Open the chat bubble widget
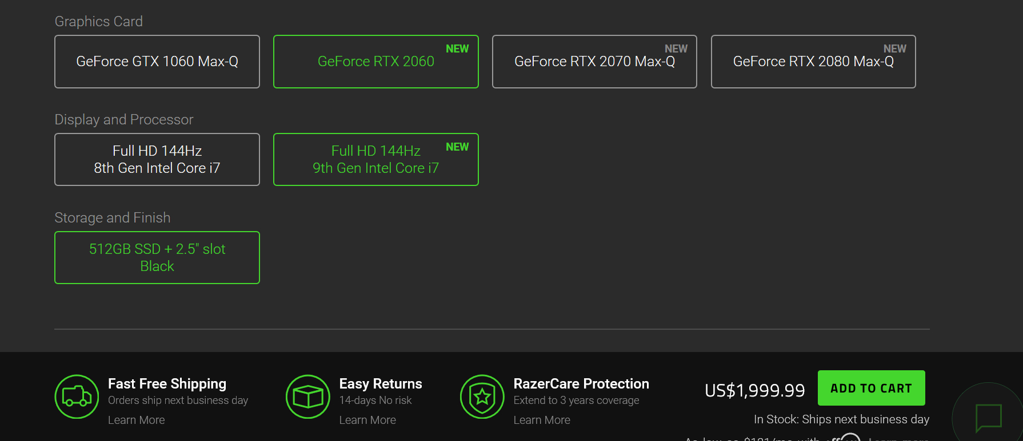 (989, 417)
